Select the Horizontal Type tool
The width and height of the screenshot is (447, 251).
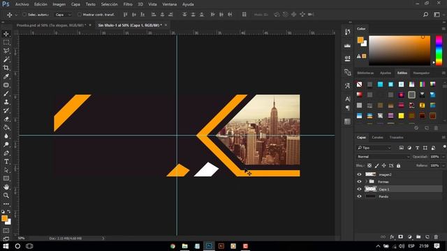(x=6, y=162)
